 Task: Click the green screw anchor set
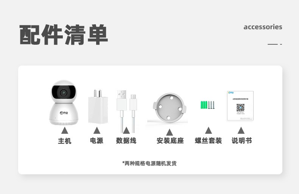click(207, 105)
